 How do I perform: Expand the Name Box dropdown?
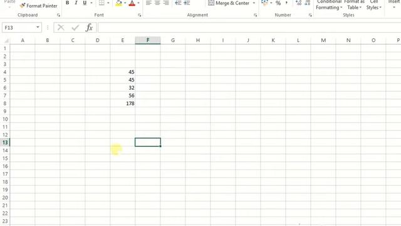[38, 28]
